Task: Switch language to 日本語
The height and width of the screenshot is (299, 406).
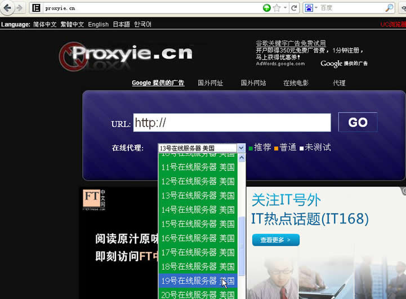Action: click(x=121, y=24)
